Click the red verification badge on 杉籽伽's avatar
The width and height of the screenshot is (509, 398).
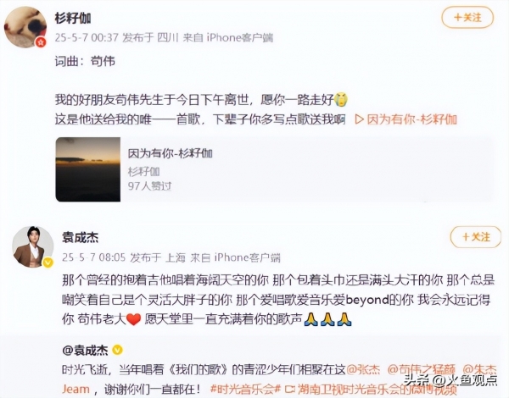click(x=41, y=42)
